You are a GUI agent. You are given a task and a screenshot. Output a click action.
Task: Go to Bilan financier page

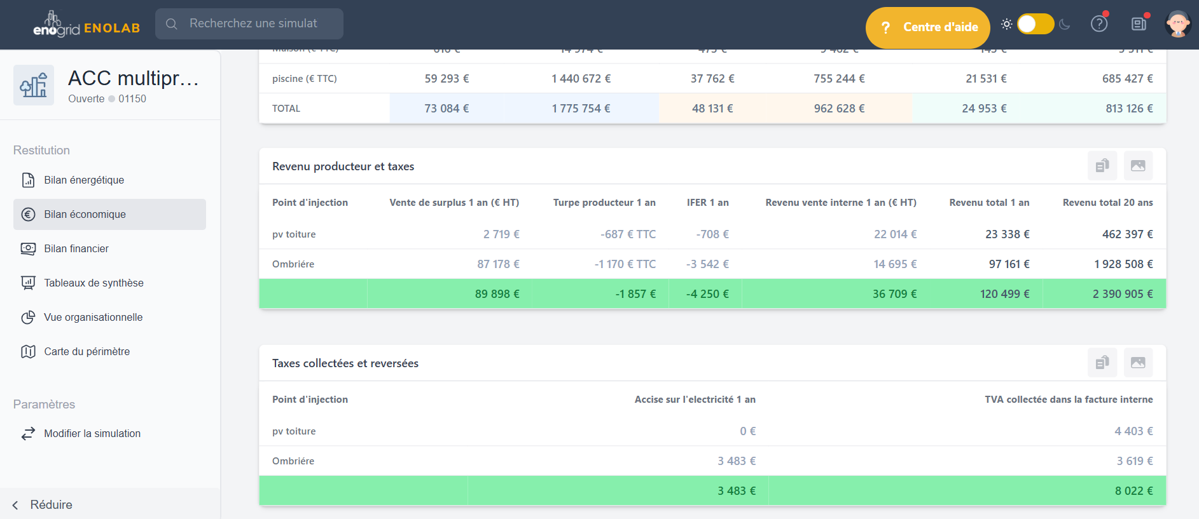click(x=76, y=249)
